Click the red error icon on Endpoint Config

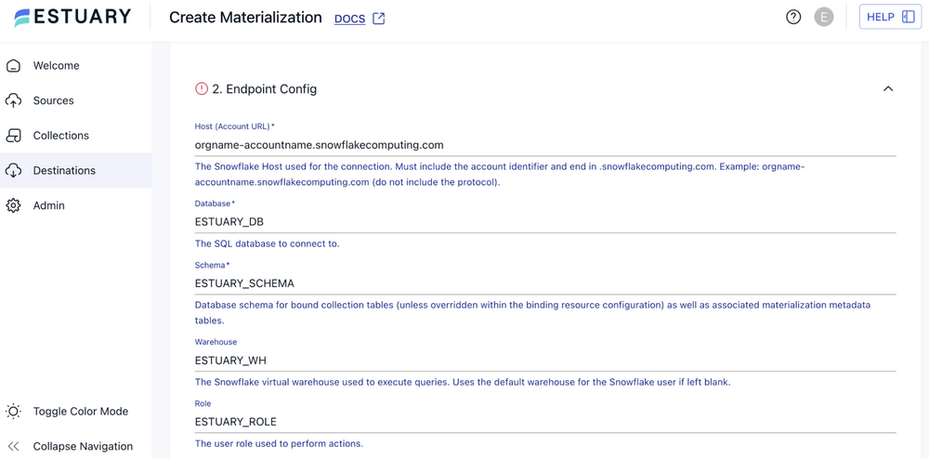coord(202,89)
